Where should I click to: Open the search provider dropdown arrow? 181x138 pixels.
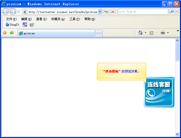(x=177, y=12)
